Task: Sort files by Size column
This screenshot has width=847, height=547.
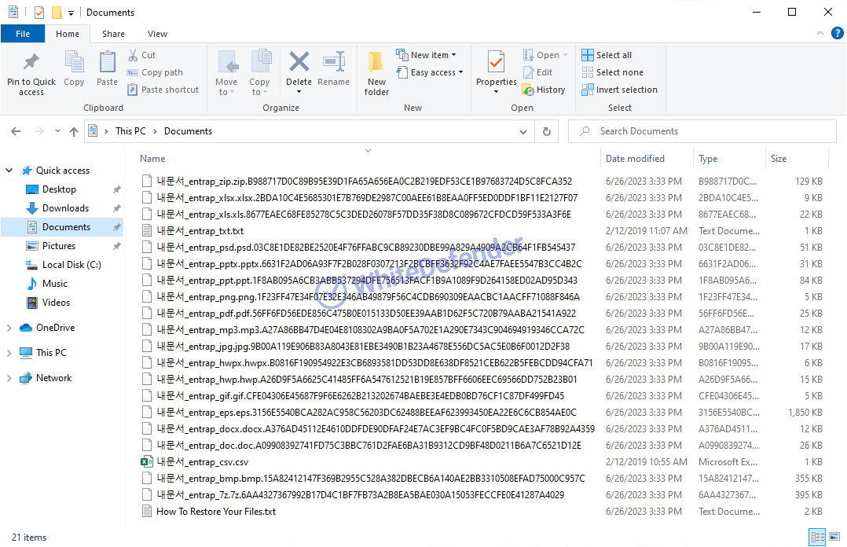Action: (797, 159)
